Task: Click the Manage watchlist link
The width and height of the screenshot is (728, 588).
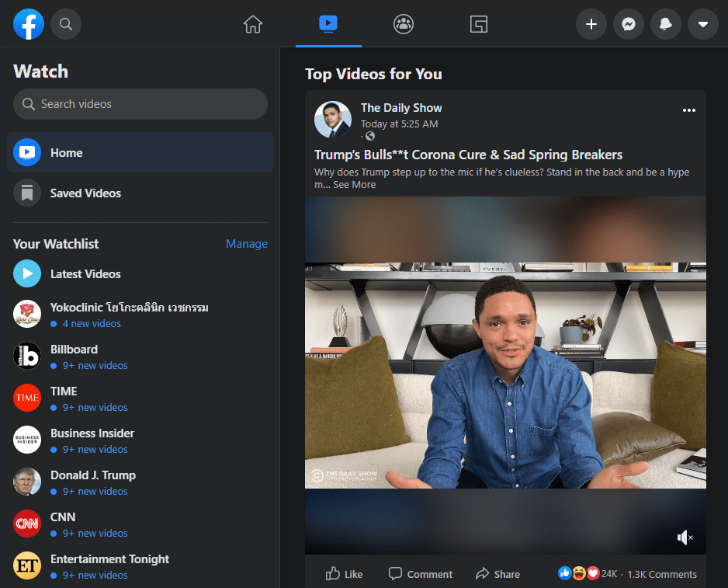Action: click(247, 244)
